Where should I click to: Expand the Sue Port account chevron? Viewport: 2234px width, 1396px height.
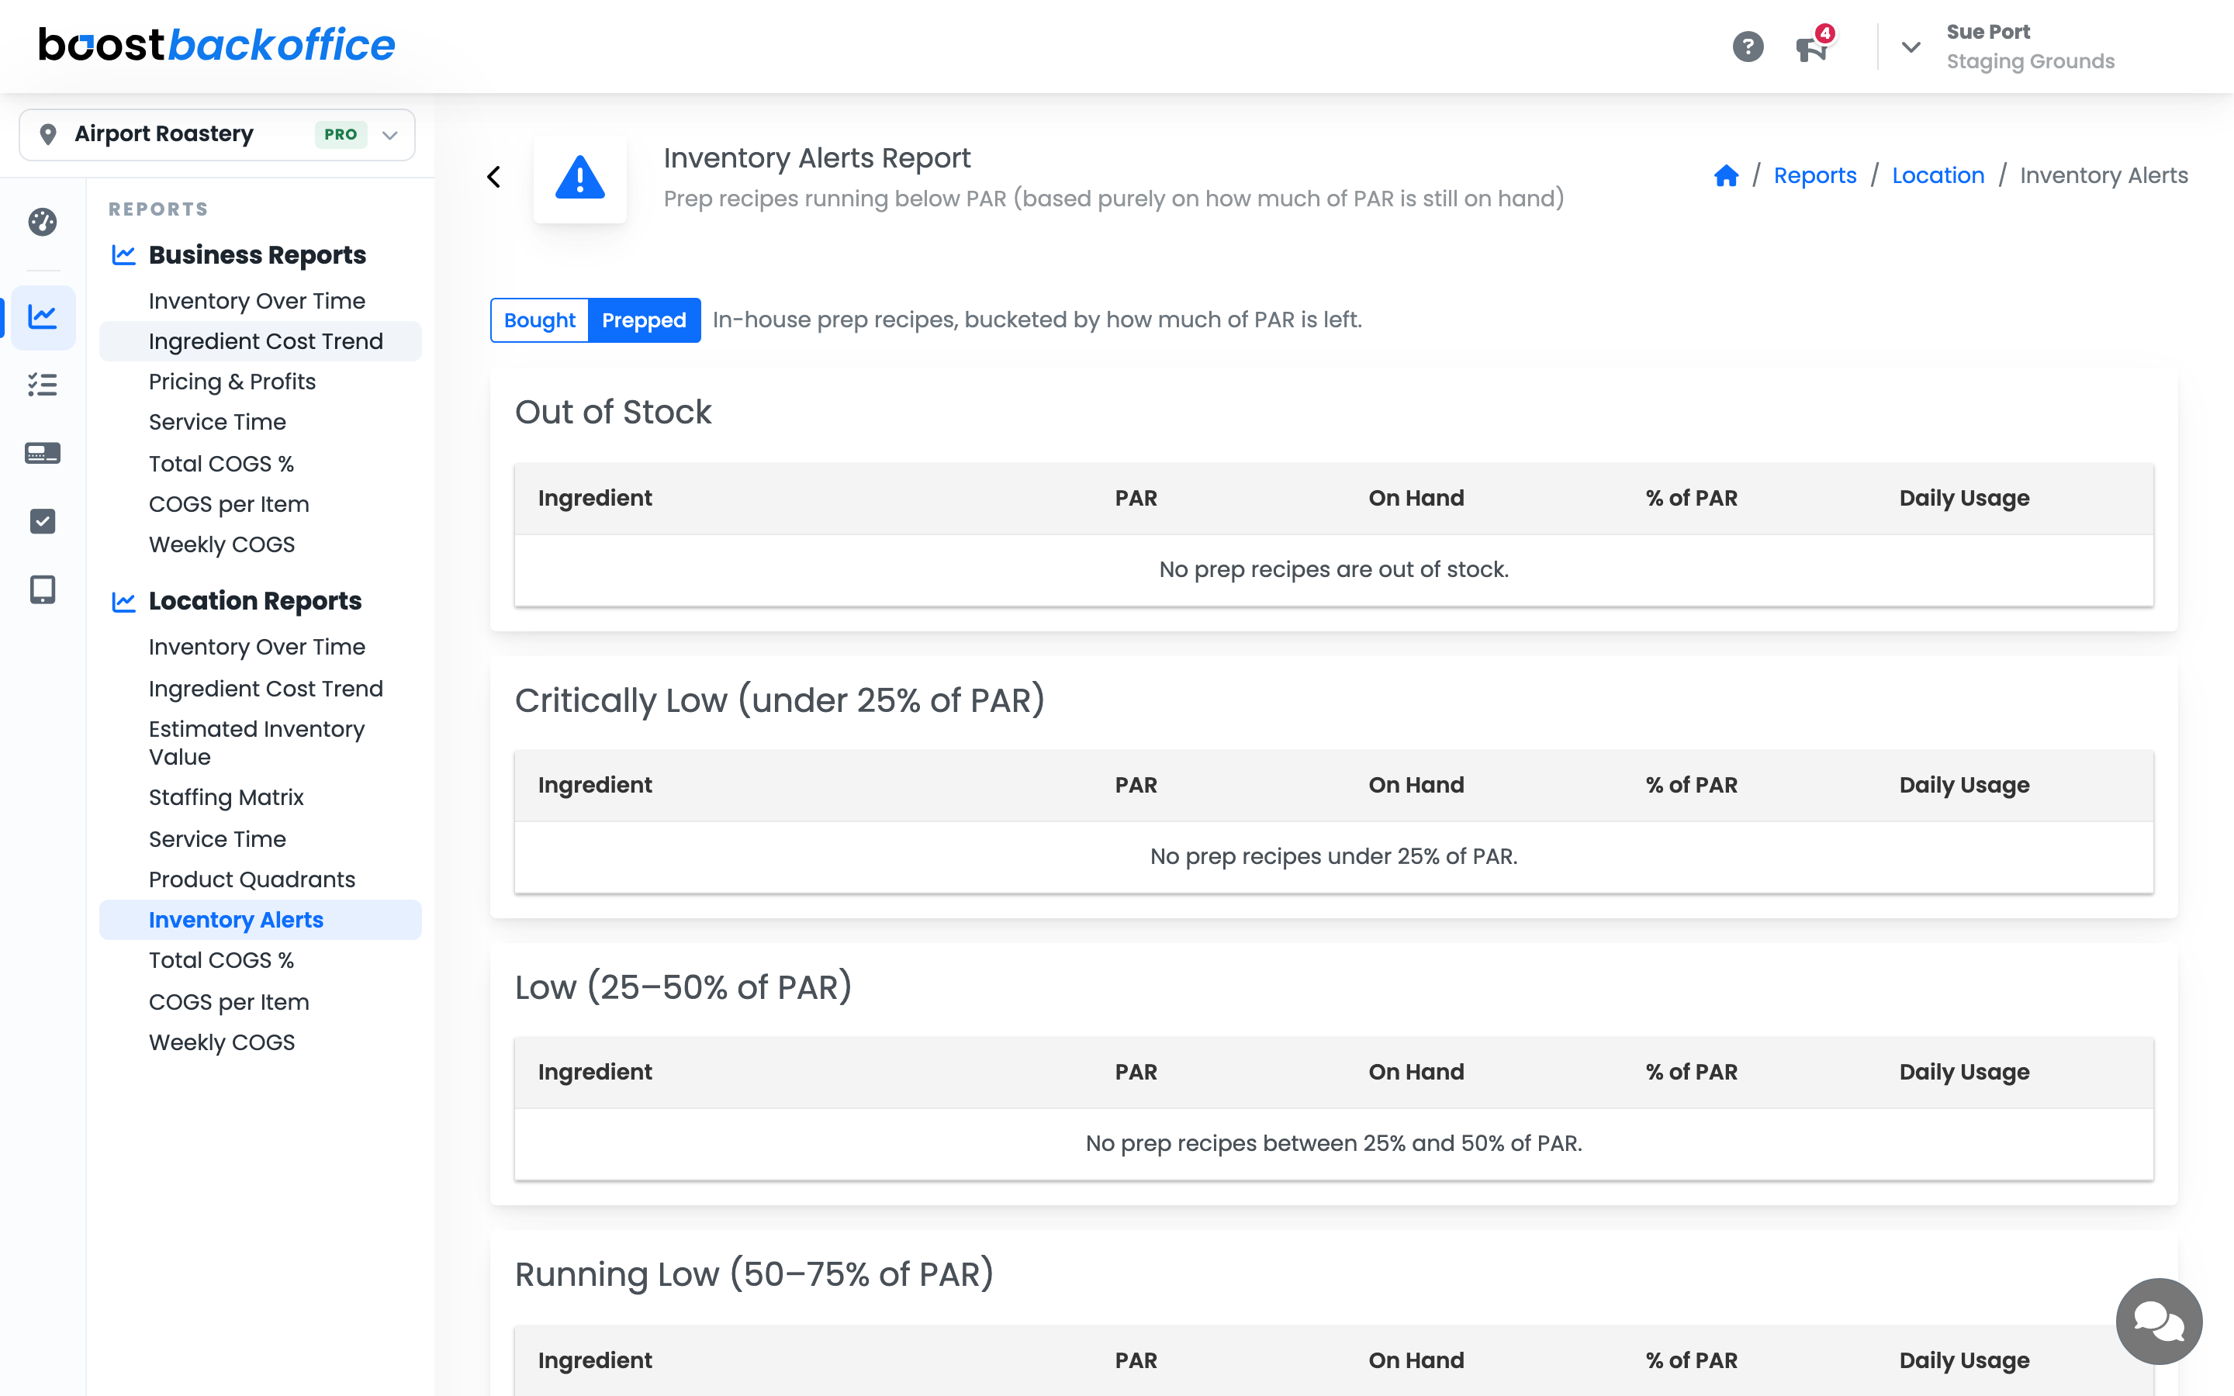pos(1911,47)
